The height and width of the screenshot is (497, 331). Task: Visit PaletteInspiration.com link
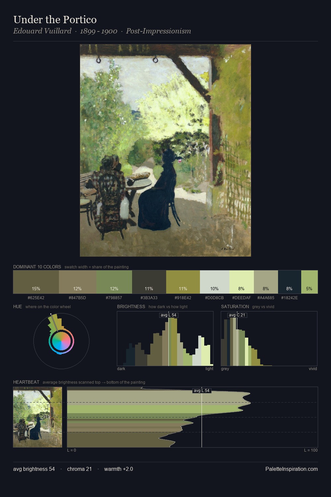(292, 469)
